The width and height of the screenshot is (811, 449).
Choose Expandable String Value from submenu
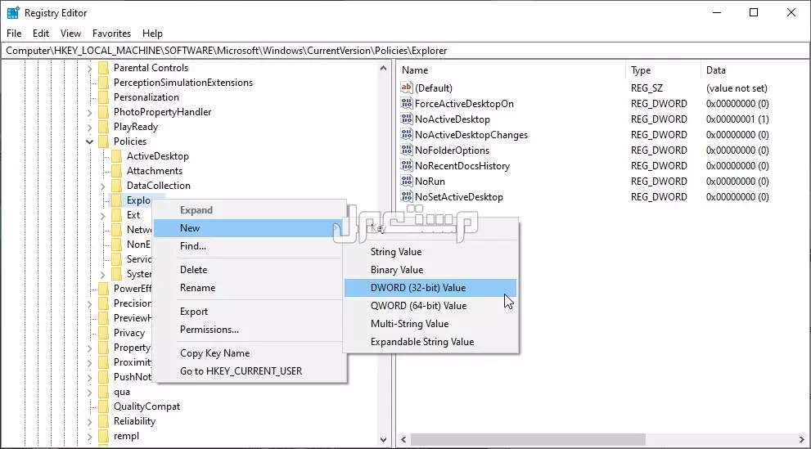430,342
